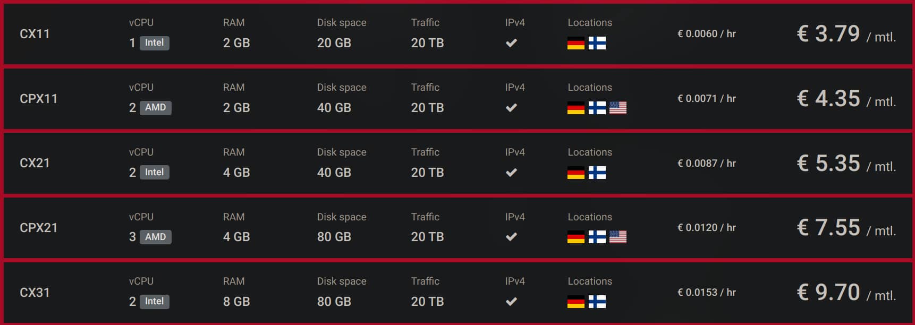Click the German flag in CX11 row

575,43
